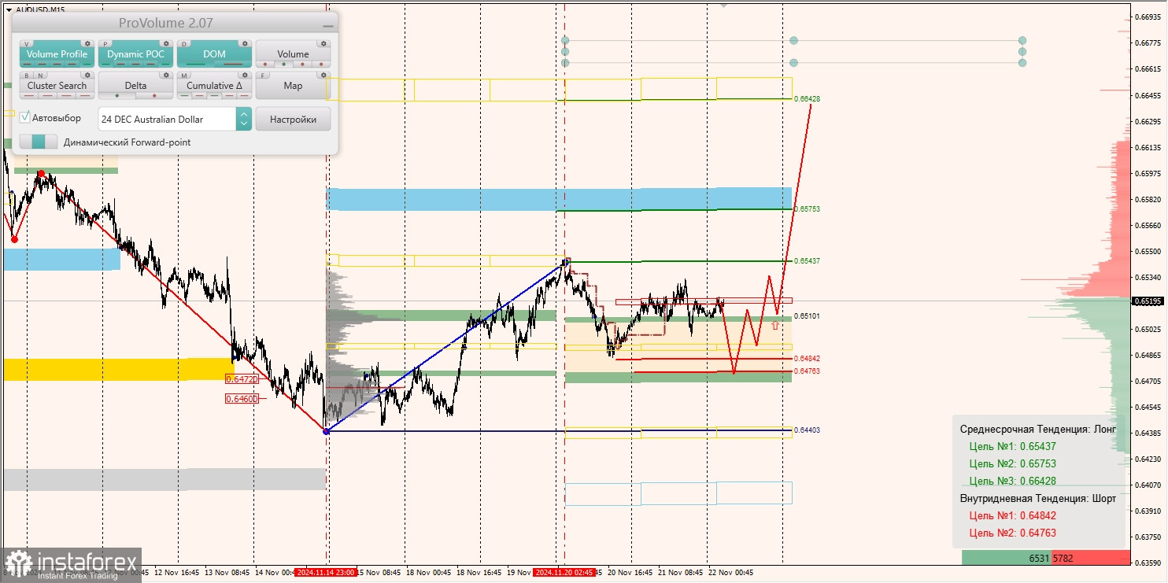Enable the Volume module

(293, 54)
